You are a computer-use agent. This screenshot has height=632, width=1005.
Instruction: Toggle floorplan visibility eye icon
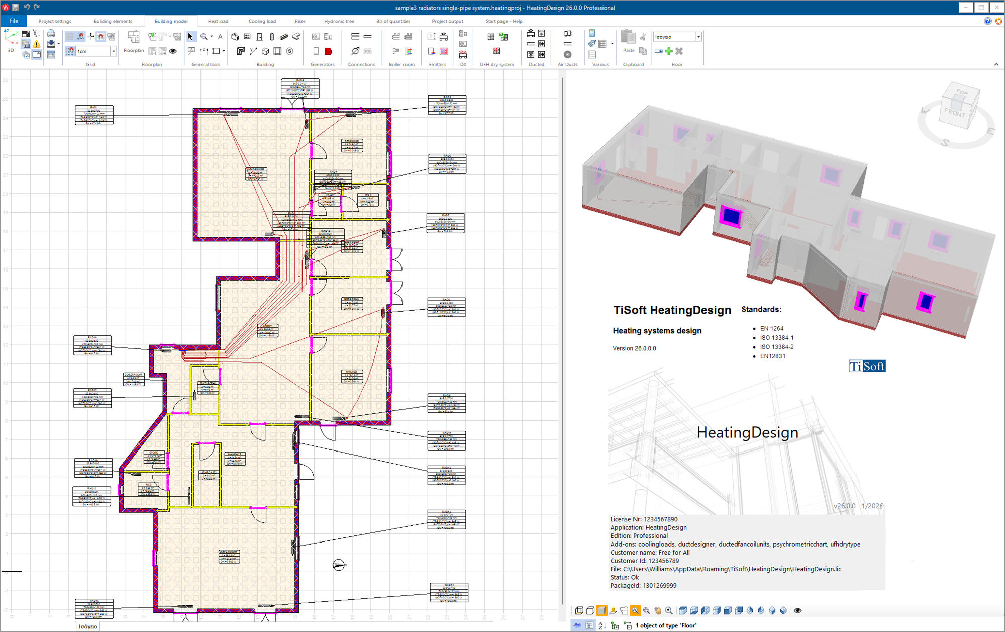click(173, 51)
